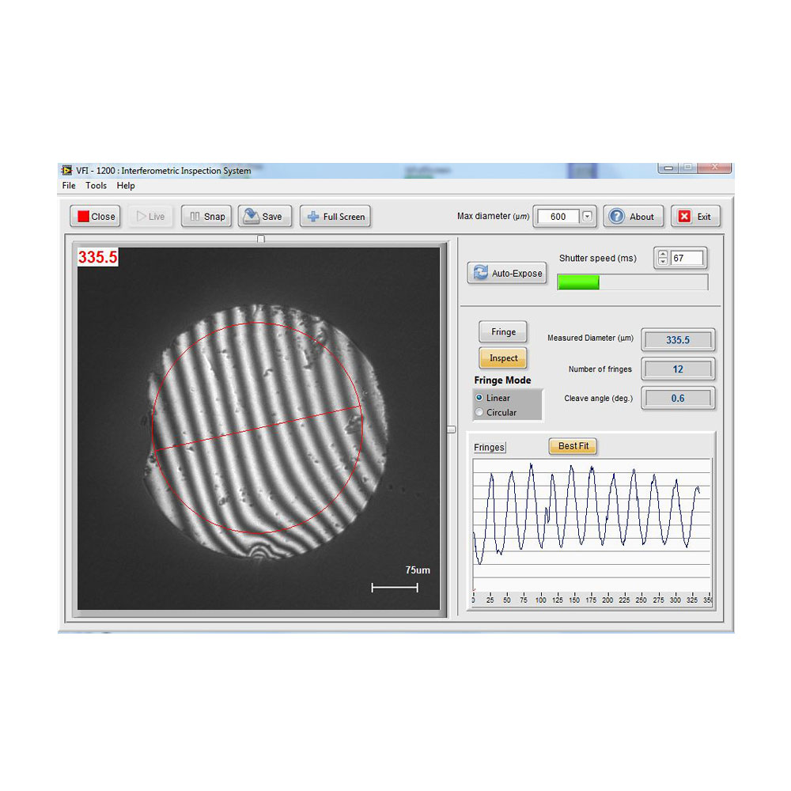
Task: Open the File menu
Action: (69, 186)
